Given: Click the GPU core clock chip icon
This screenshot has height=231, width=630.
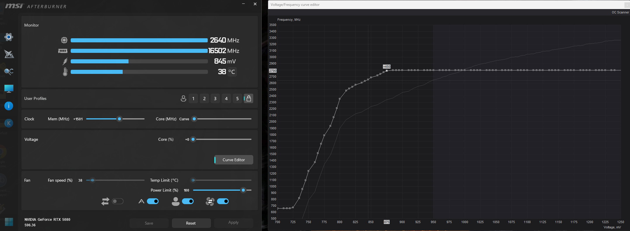Looking at the screenshot, I should click(64, 40).
